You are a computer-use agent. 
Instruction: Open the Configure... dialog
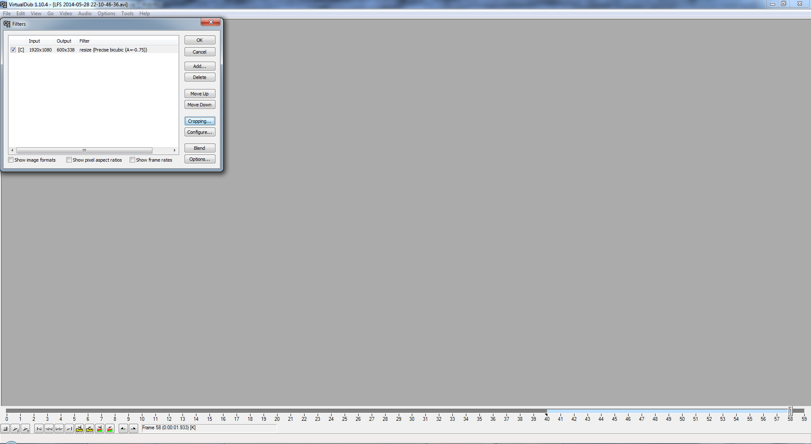200,132
